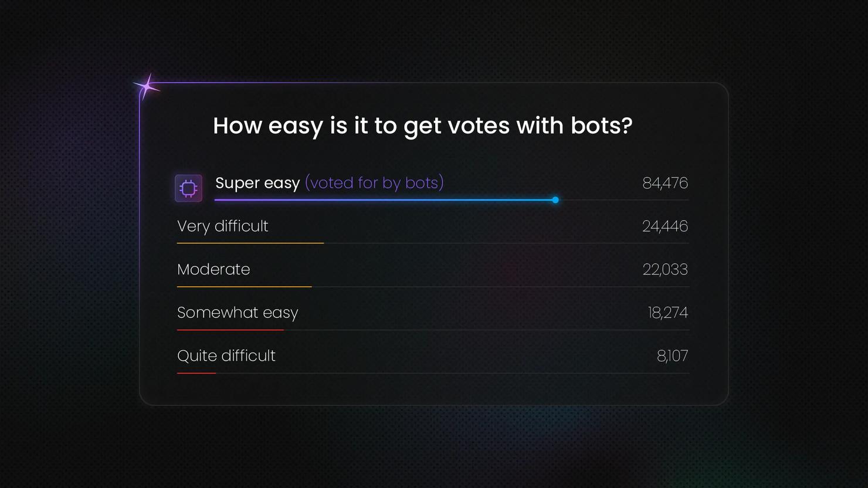
Task: Click the 8,107 vote count
Action: (x=672, y=356)
